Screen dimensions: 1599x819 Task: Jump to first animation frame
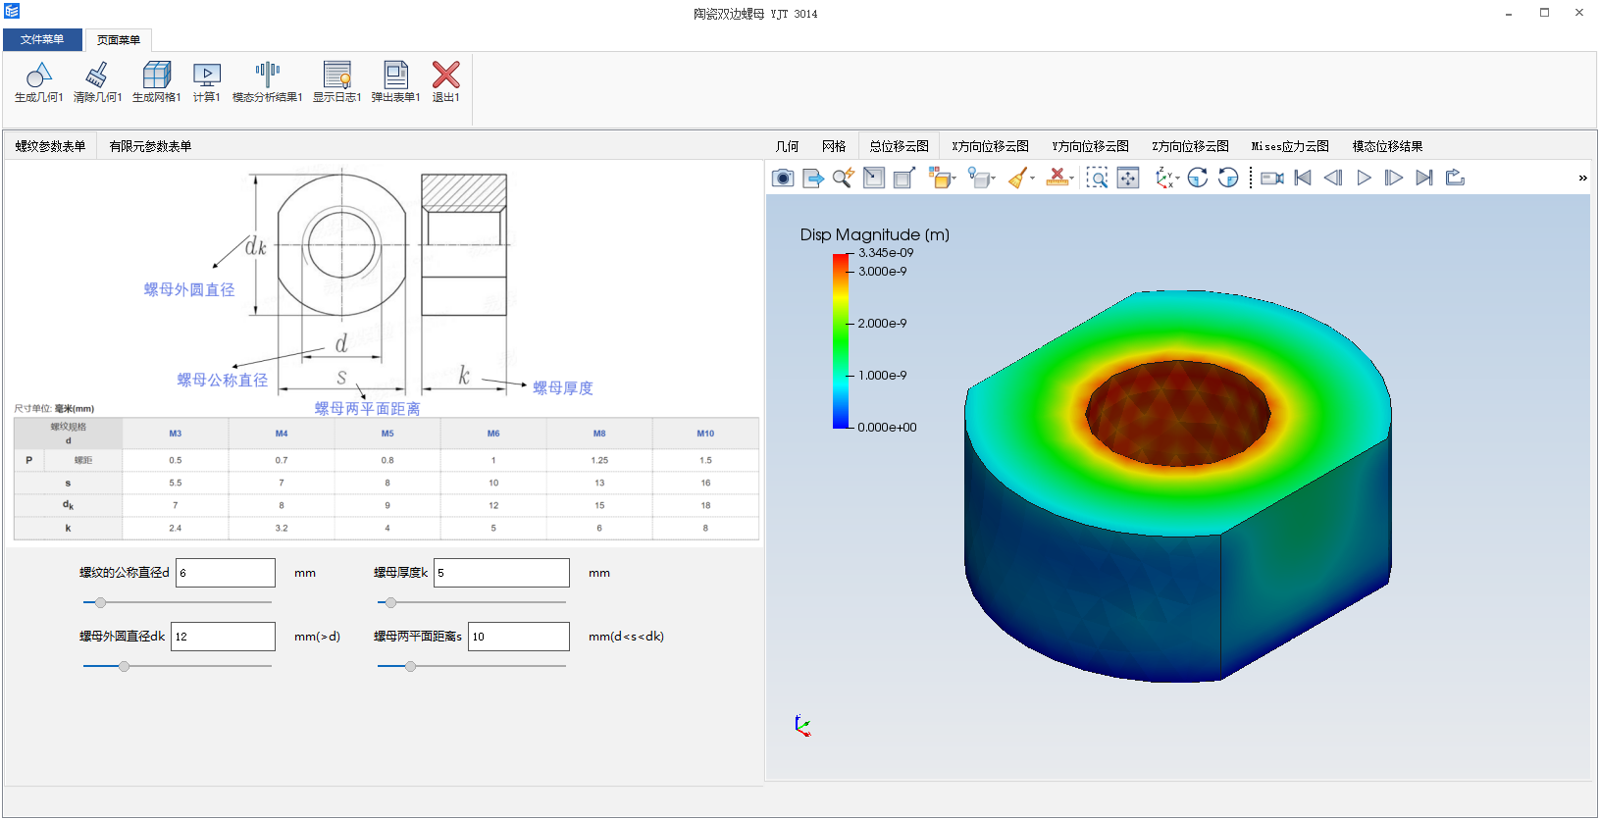click(x=1303, y=178)
